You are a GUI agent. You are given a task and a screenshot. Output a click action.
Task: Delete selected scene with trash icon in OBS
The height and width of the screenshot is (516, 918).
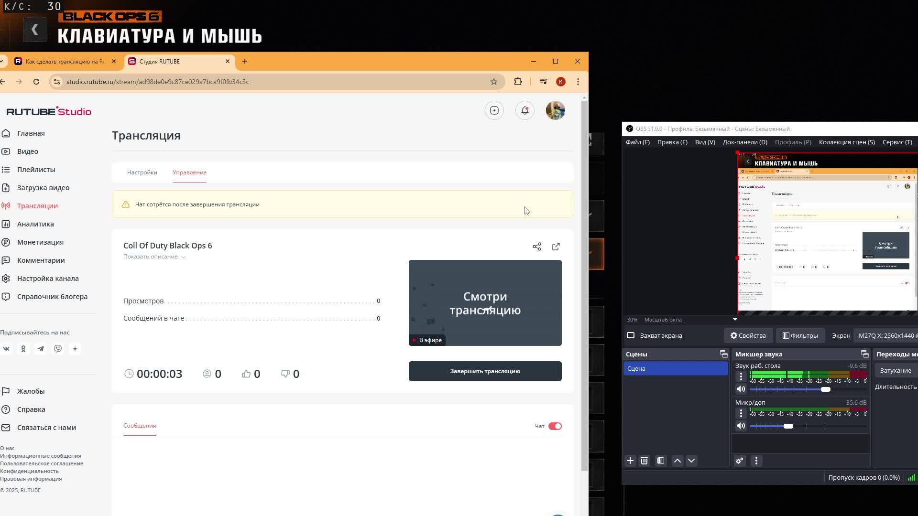click(x=644, y=461)
